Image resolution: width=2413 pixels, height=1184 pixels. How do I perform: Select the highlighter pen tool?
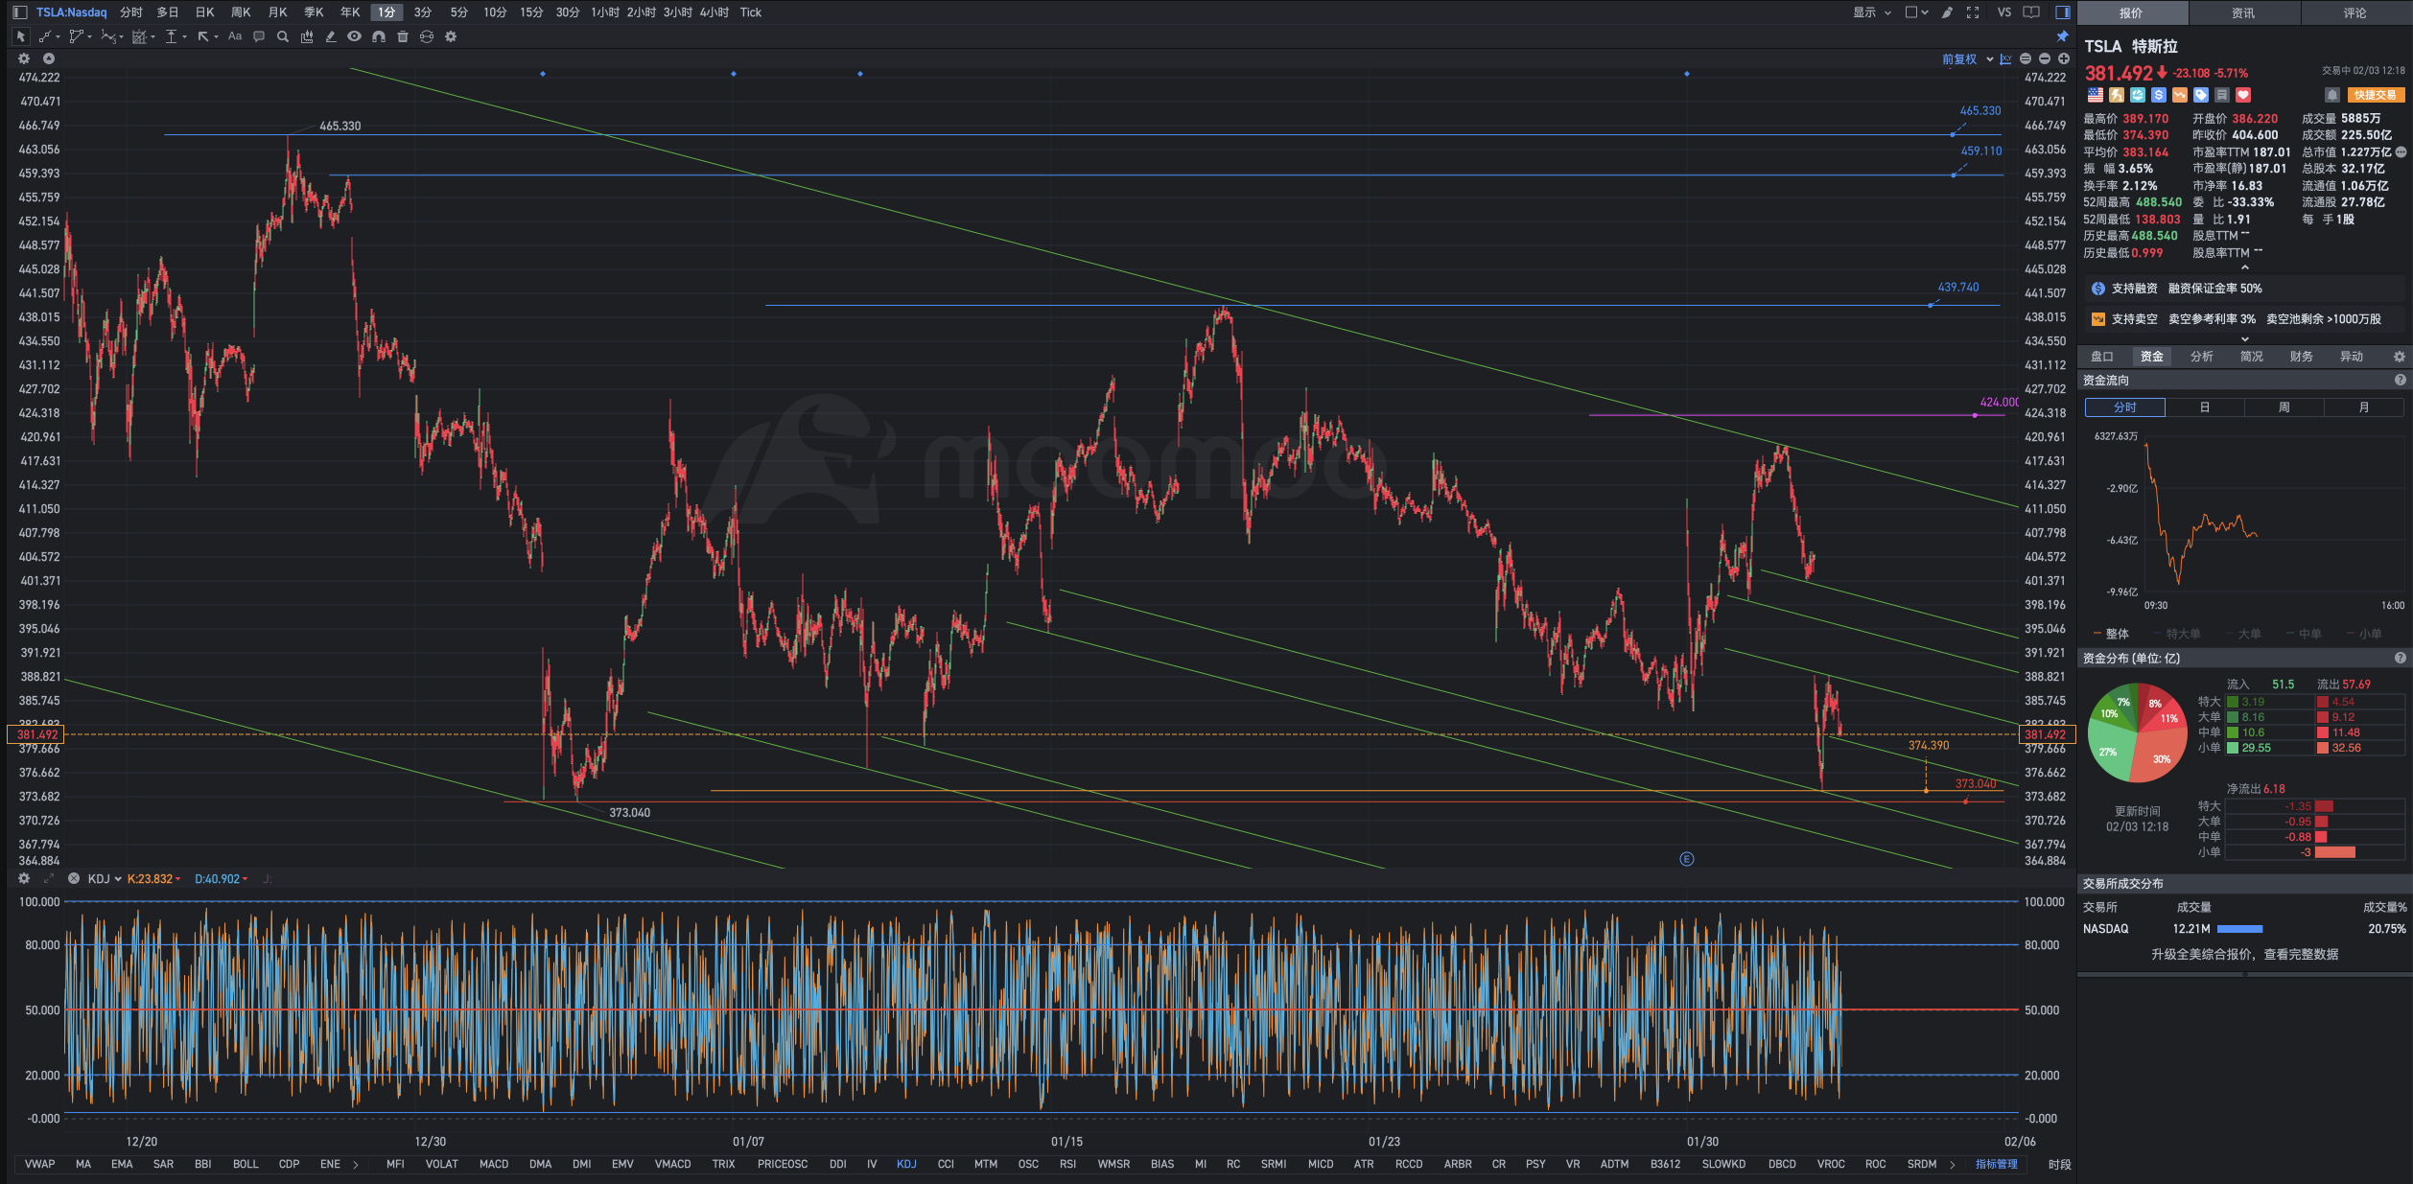tap(331, 36)
